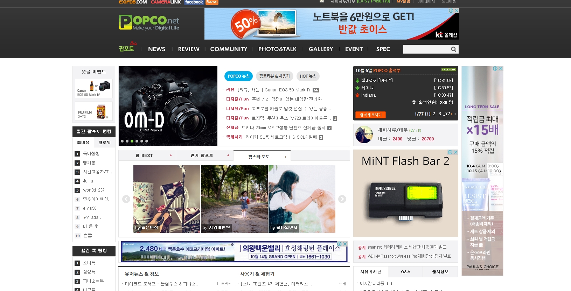571x291 pixels.
Task: Open 소니톡 in talk ranking
Action: (89, 263)
